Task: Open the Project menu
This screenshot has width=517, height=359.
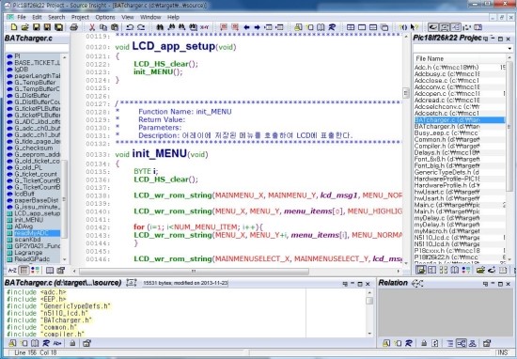Action: click(80, 17)
